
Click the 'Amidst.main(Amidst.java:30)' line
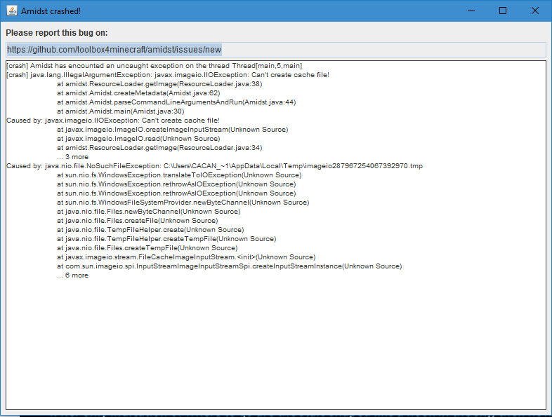point(120,111)
